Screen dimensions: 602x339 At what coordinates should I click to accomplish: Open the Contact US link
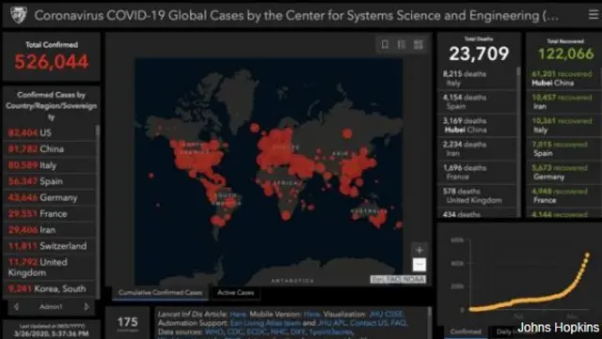(369, 323)
